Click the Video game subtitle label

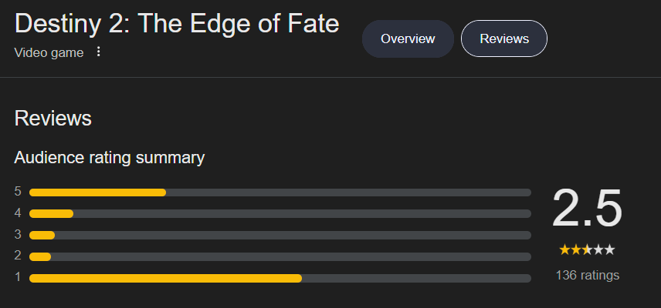pos(49,52)
